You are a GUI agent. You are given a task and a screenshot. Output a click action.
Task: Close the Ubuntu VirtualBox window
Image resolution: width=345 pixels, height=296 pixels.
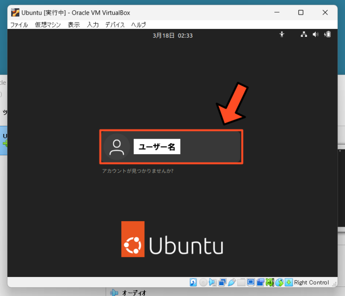[325, 13]
